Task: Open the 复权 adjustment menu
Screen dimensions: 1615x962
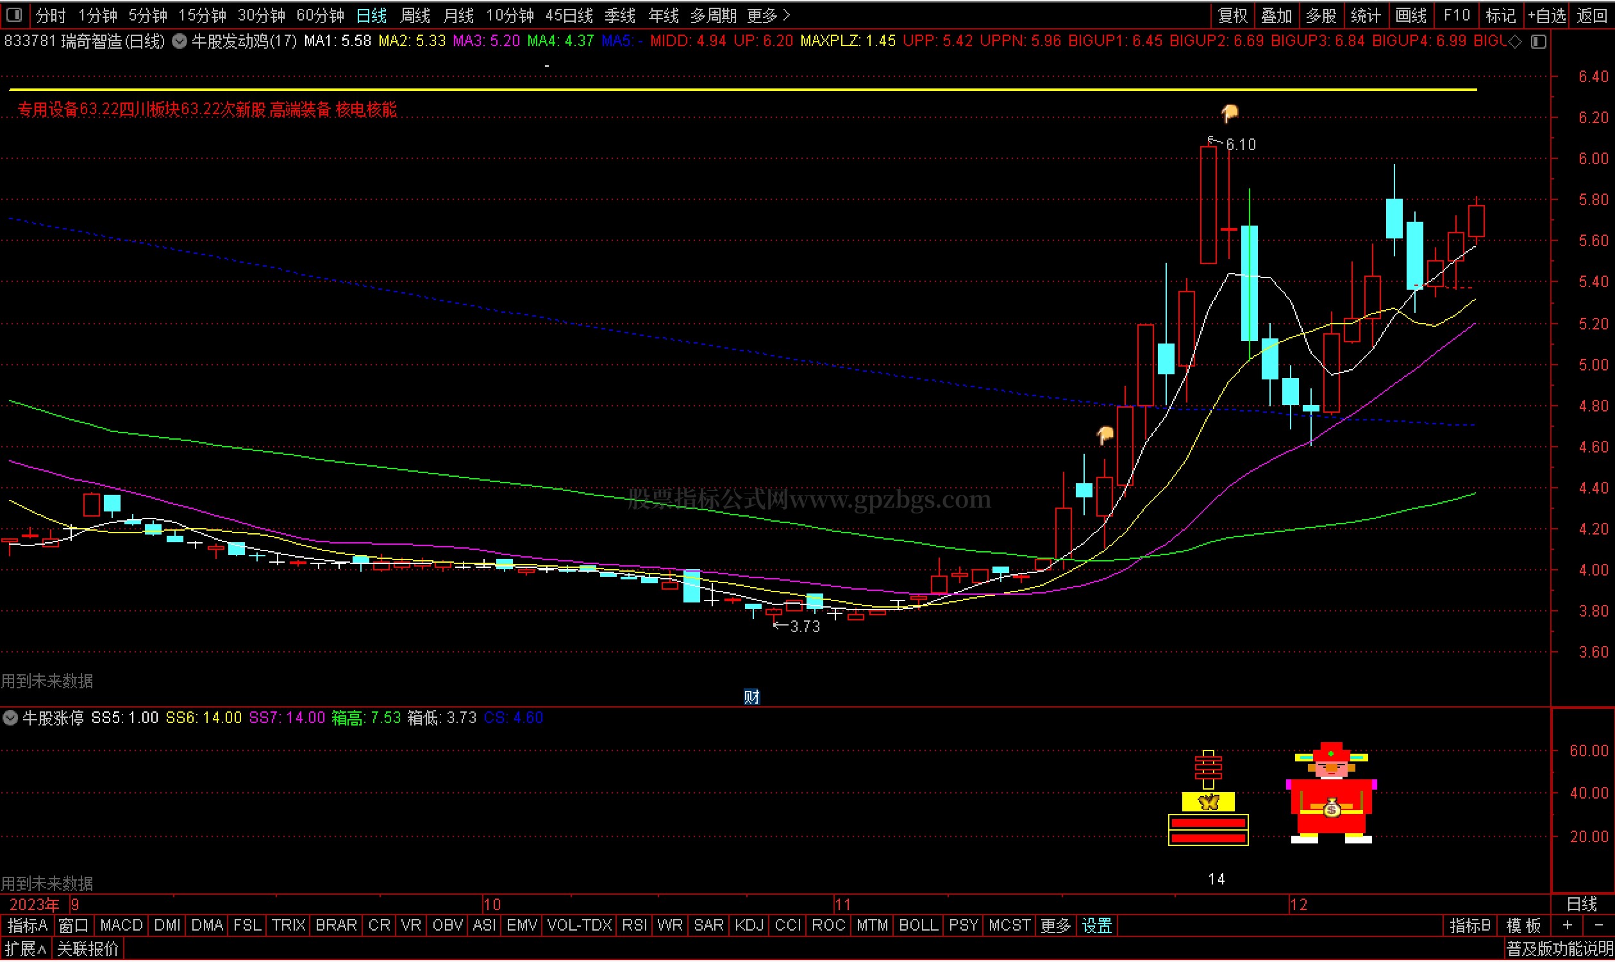Action: click(x=1232, y=15)
